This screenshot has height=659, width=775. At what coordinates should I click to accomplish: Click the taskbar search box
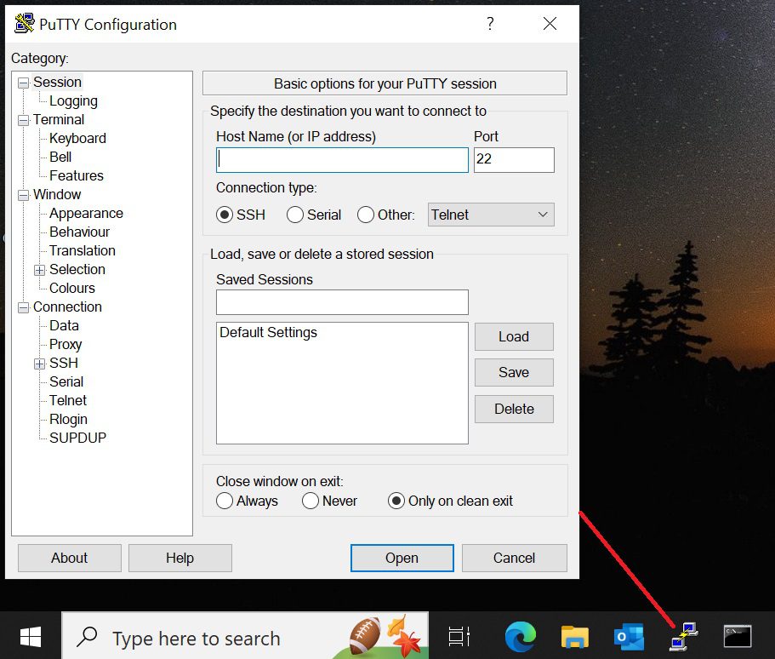click(x=245, y=636)
